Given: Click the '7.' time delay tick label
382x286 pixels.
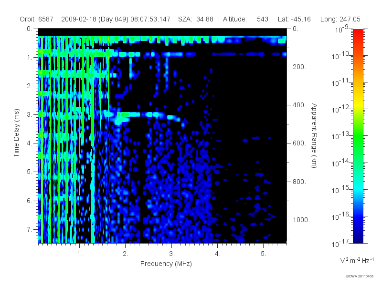Looking at the screenshot, I should point(30,229).
